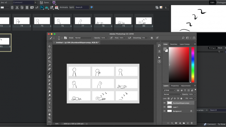Open the layer Kind filter dropdown
Viewport: 226px width, 127px height.
coord(169,90)
